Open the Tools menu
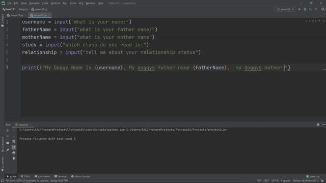This screenshot has width=326, height=183. [73, 4]
